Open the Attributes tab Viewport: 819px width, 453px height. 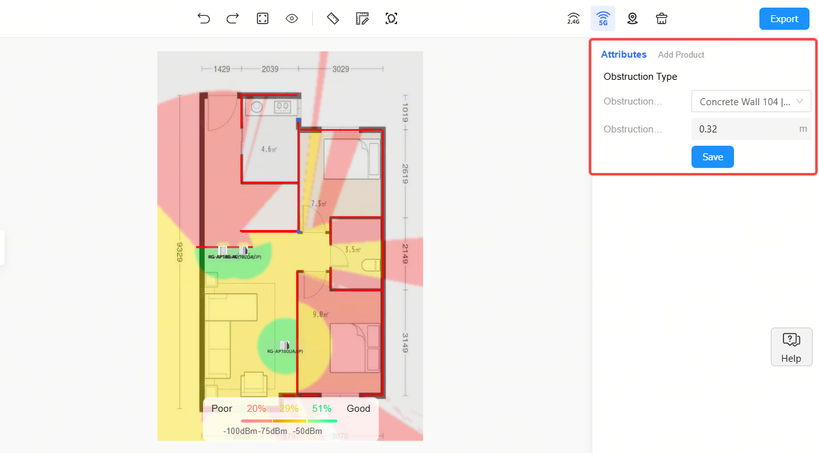point(624,54)
